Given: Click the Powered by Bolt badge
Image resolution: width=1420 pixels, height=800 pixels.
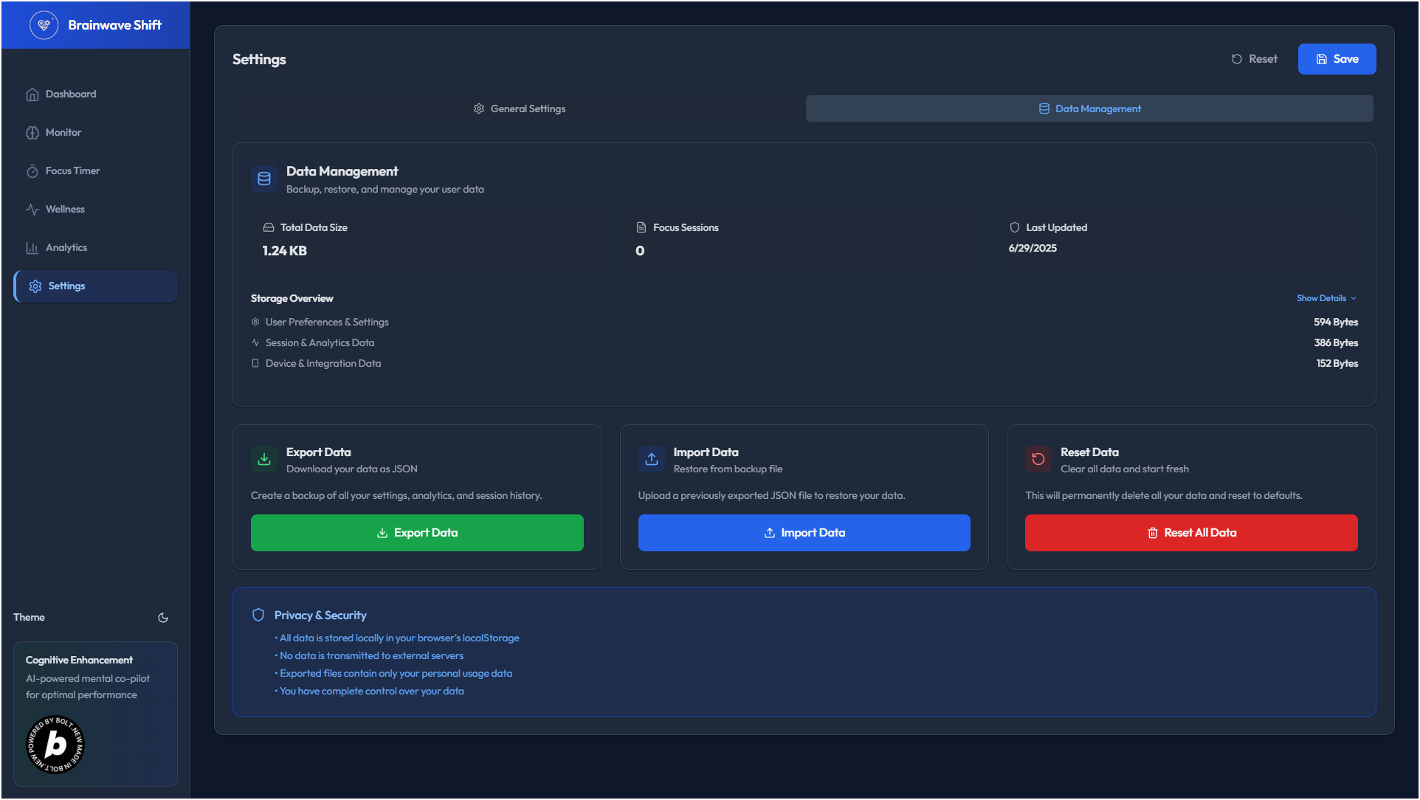Looking at the screenshot, I should tap(55, 745).
